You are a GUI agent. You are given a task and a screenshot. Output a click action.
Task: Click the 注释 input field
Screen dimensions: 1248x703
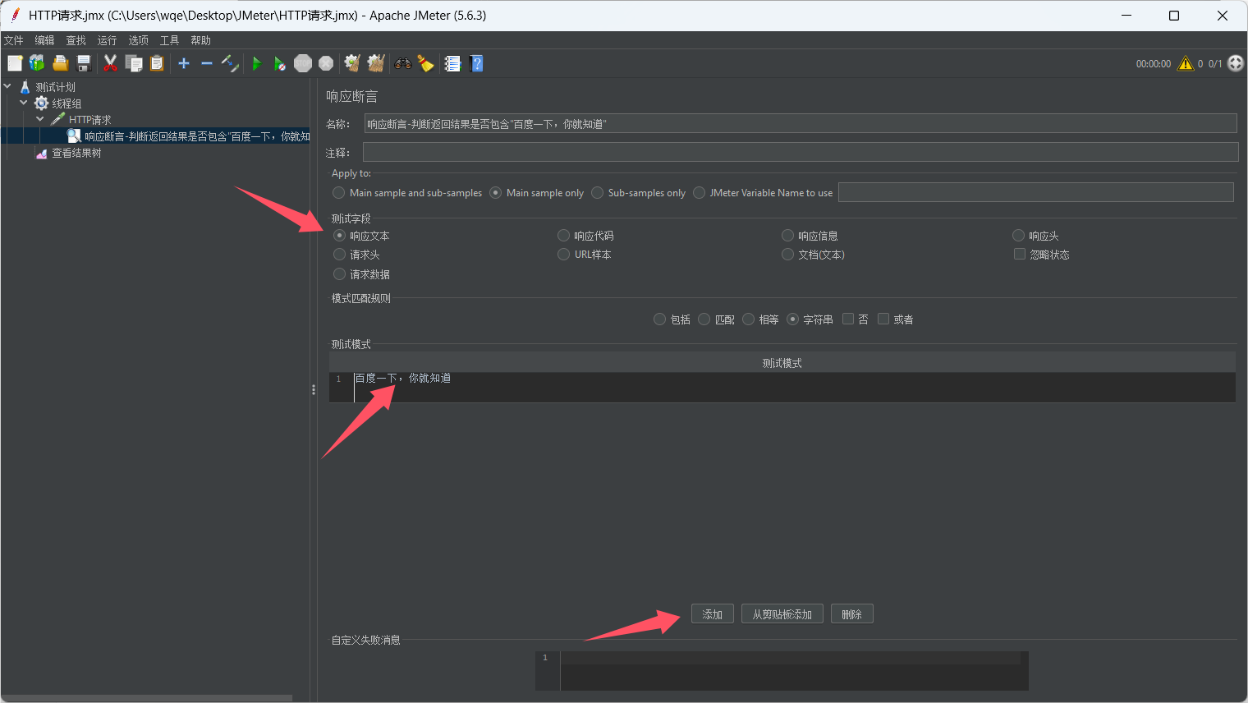[x=801, y=152]
